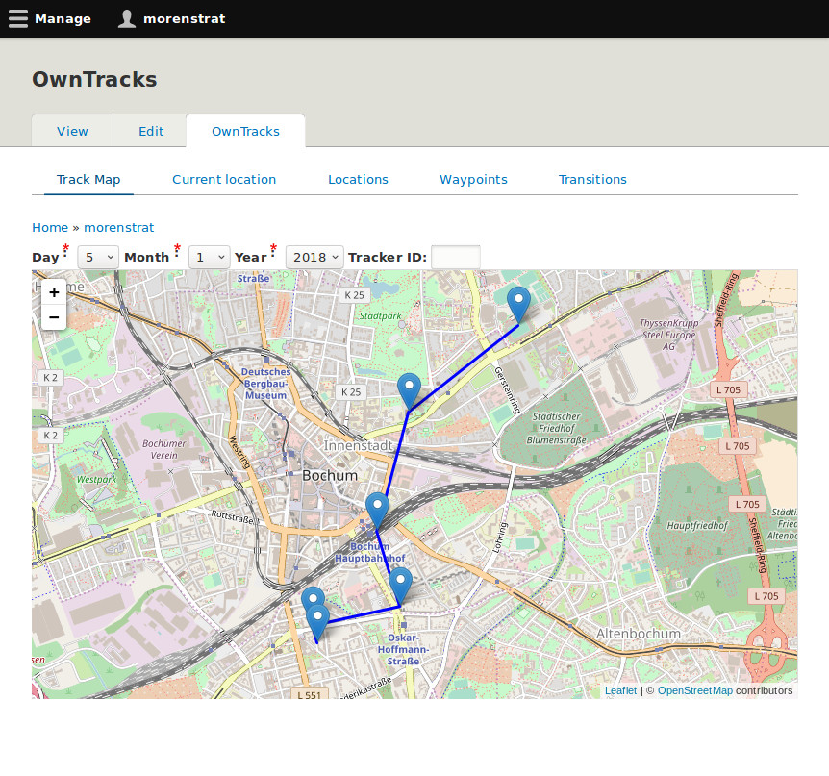Screen dimensions: 829x776
Task: Click morenstrat username in top toolbar
Action: tap(184, 19)
